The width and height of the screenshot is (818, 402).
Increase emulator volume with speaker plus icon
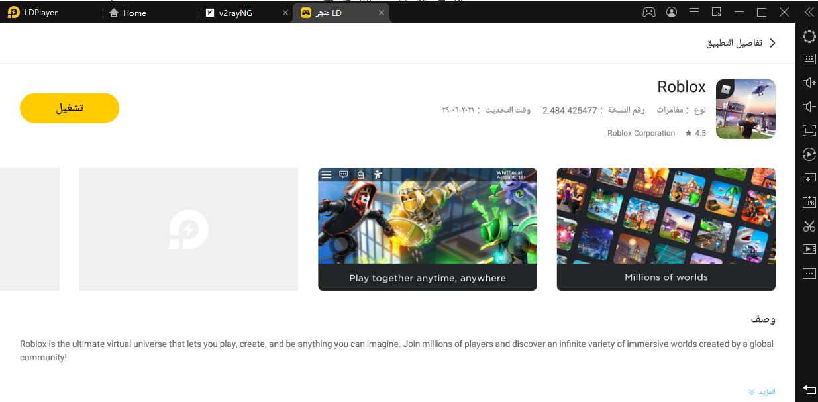(x=809, y=83)
